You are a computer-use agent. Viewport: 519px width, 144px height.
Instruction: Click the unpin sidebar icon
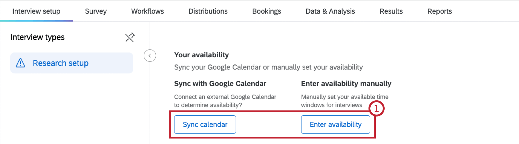[x=130, y=38]
